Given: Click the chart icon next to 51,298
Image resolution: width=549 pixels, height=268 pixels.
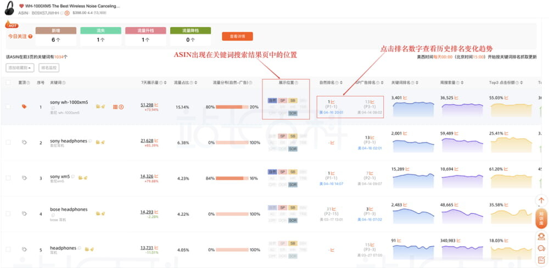Looking at the screenshot, I should [x=156, y=105].
